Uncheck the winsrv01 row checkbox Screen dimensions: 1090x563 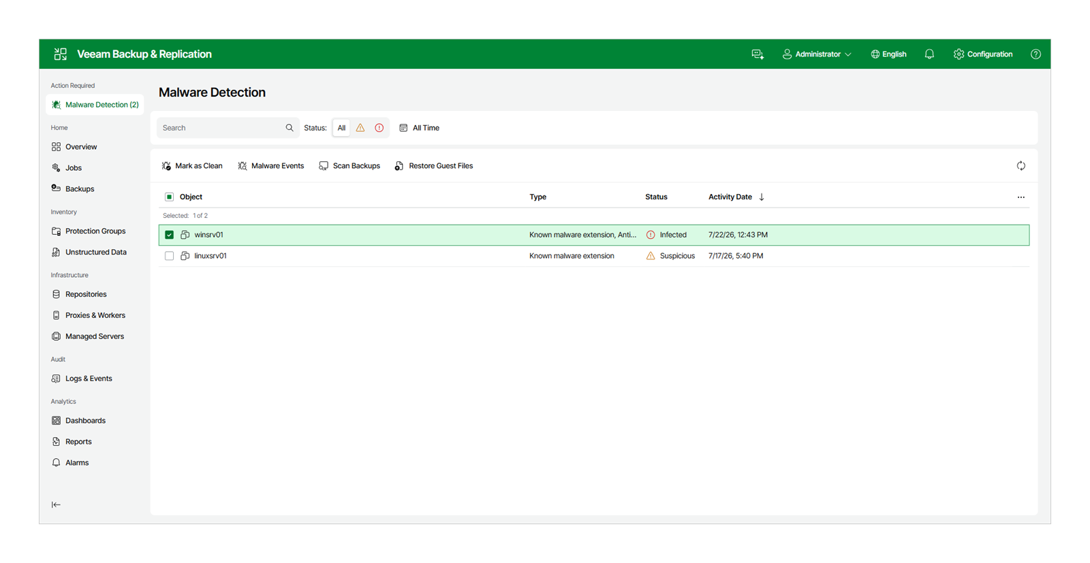169,235
